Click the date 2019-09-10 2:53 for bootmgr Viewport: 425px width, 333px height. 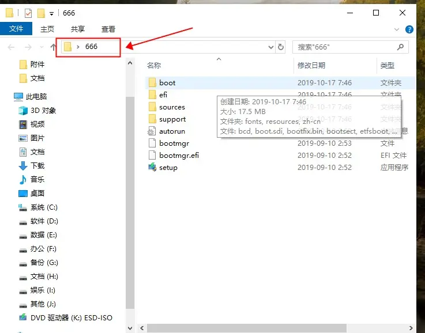[x=325, y=143]
